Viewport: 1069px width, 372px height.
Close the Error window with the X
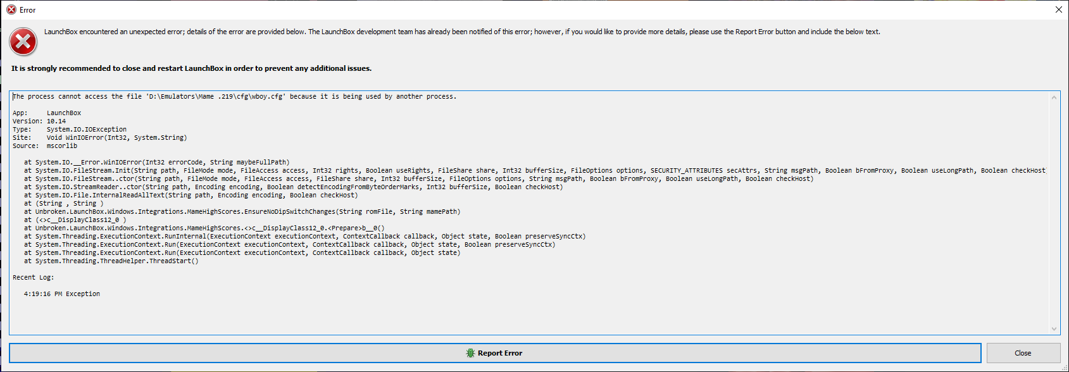pos(1058,9)
